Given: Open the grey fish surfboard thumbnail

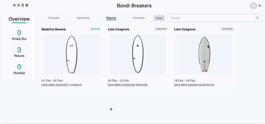Looking at the screenshot, I should click(x=204, y=54).
